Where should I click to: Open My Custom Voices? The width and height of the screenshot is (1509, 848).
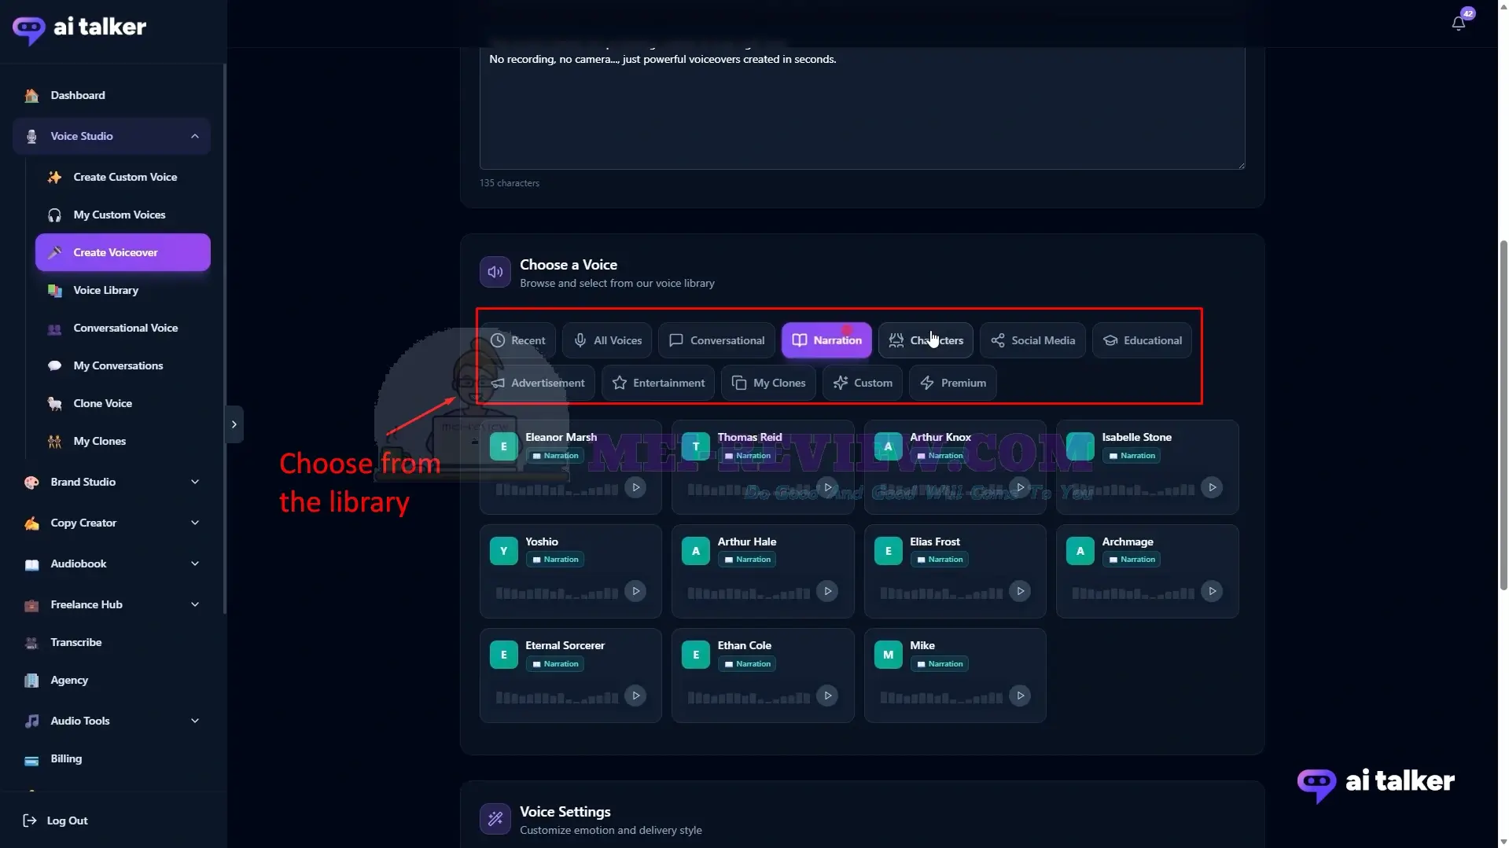[123, 215]
